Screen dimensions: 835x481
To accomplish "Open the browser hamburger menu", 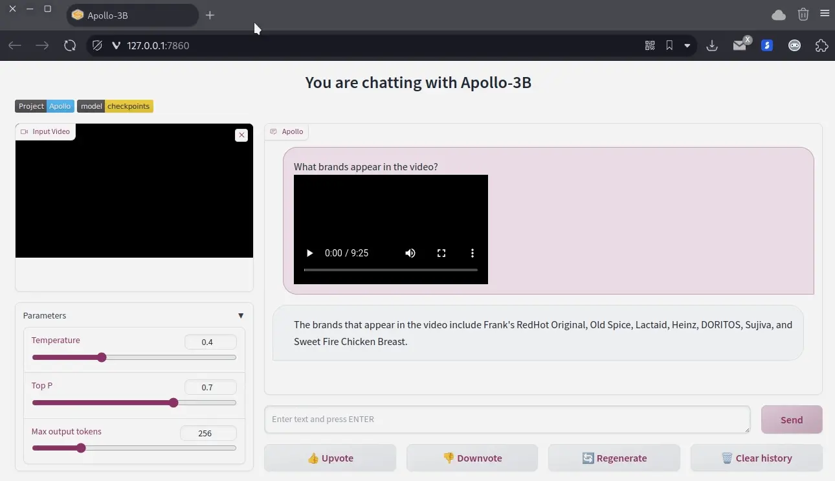I will coord(825,14).
